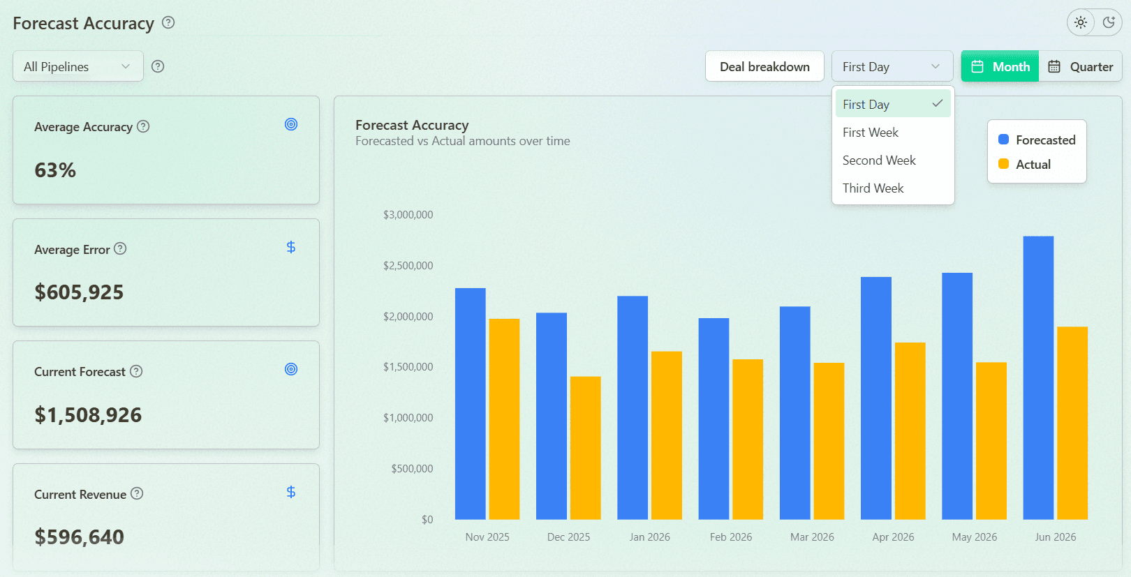The image size is (1131, 577).
Task: Choose First Day option in list
Action: (x=893, y=104)
